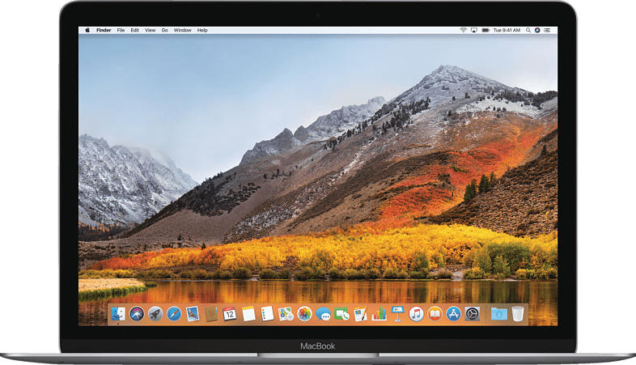Launch App Store from the Dock

[x=453, y=314]
